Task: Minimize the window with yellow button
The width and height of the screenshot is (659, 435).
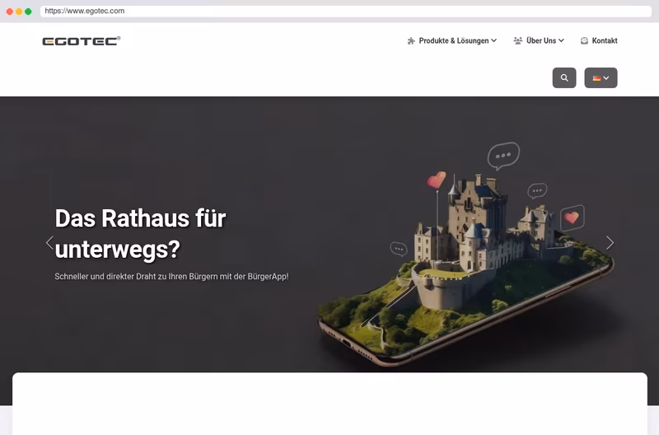Action: pos(19,12)
